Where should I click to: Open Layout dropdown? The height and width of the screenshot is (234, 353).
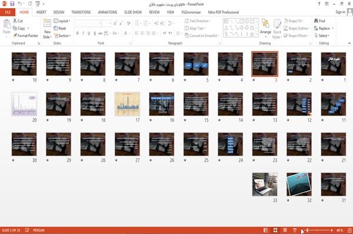(62, 21)
